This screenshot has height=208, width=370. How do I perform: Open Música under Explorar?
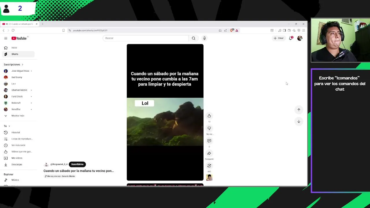pos(18,180)
